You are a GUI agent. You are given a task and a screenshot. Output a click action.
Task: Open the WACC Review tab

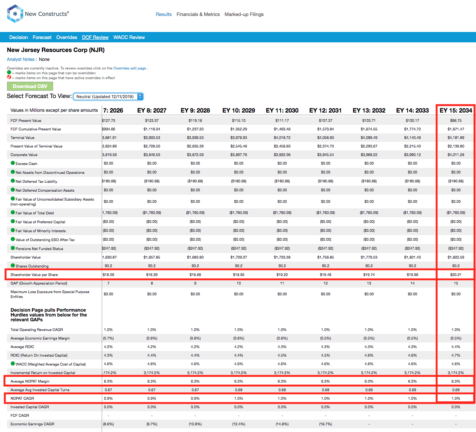click(x=129, y=38)
